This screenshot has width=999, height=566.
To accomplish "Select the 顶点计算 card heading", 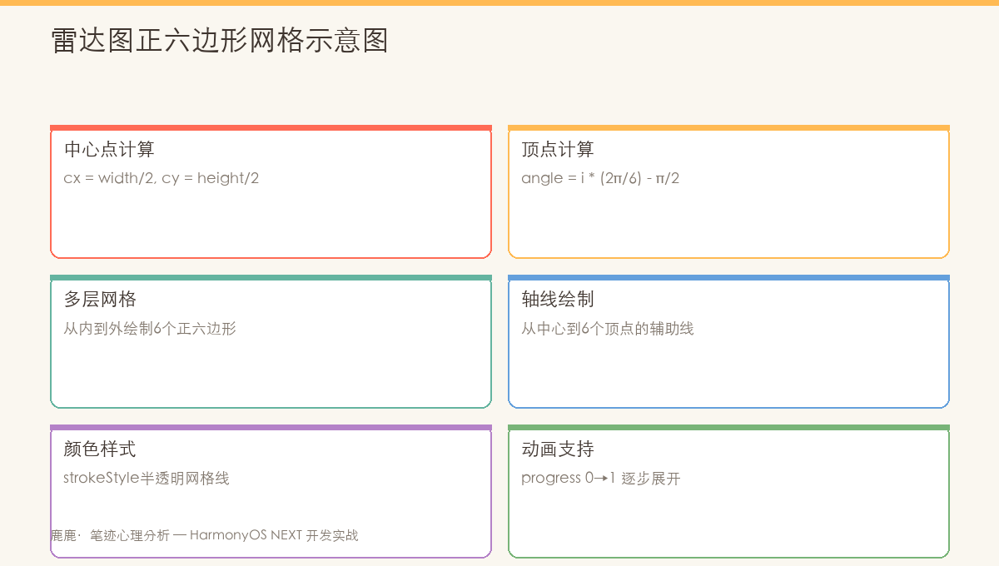I will pos(558,150).
